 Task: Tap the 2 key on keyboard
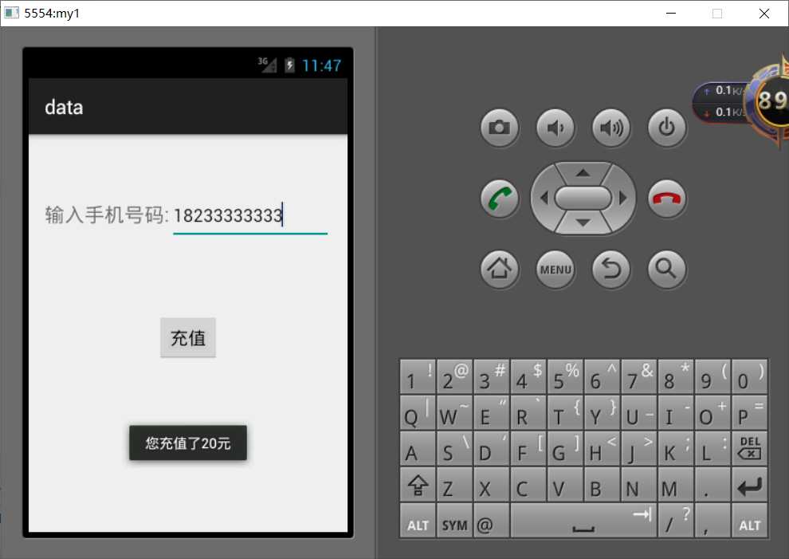(454, 376)
